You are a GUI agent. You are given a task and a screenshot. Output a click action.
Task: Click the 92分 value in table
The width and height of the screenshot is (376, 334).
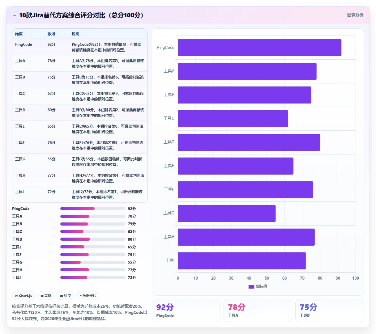(x=51, y=44)
